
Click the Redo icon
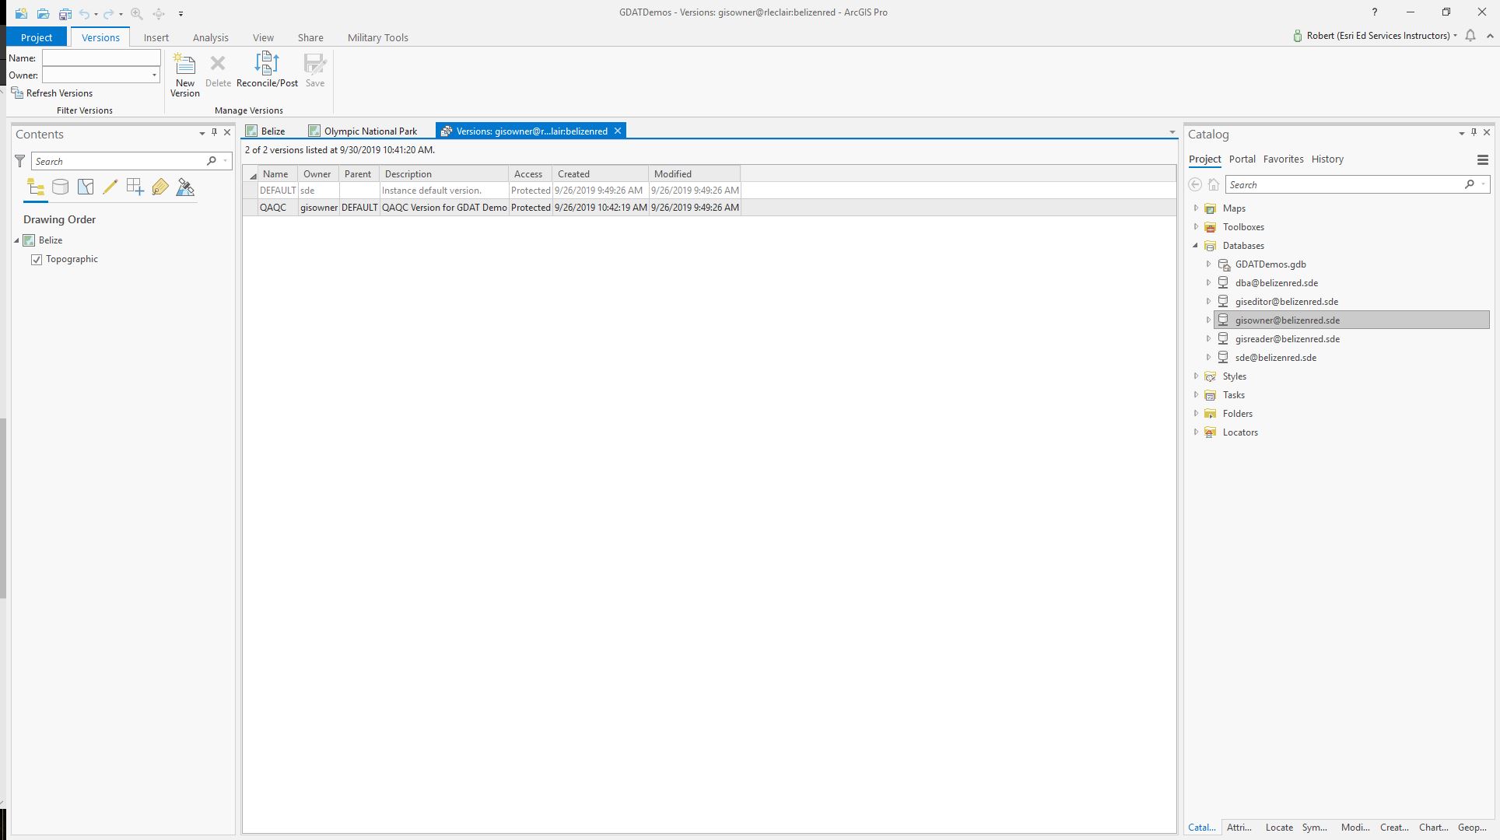pyautogui.click(x=109, y=13)
